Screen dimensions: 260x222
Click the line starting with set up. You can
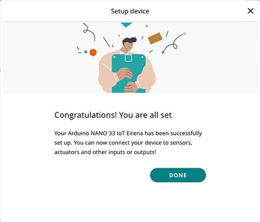click(123, 143)
